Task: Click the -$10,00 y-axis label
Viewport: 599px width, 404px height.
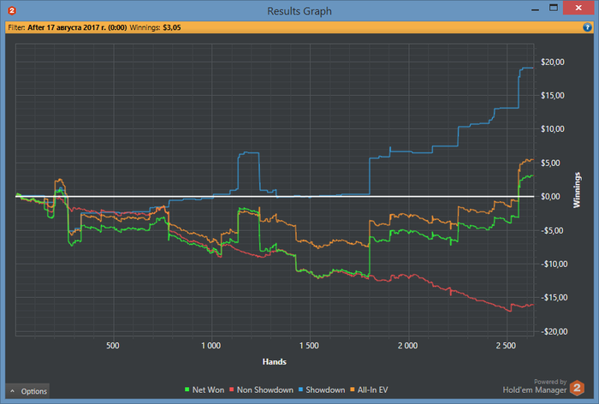Action: [x=555, y=264]
